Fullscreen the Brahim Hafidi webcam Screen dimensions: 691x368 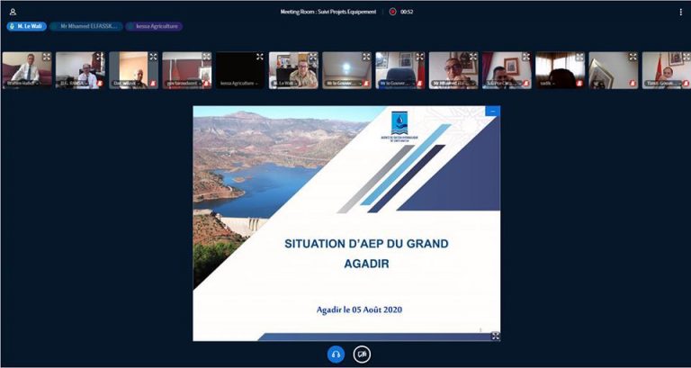click(47, 57)
